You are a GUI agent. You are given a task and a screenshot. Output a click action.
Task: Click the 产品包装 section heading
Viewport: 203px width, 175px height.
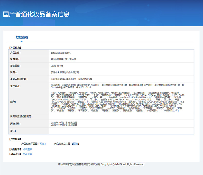pos(15,139)
